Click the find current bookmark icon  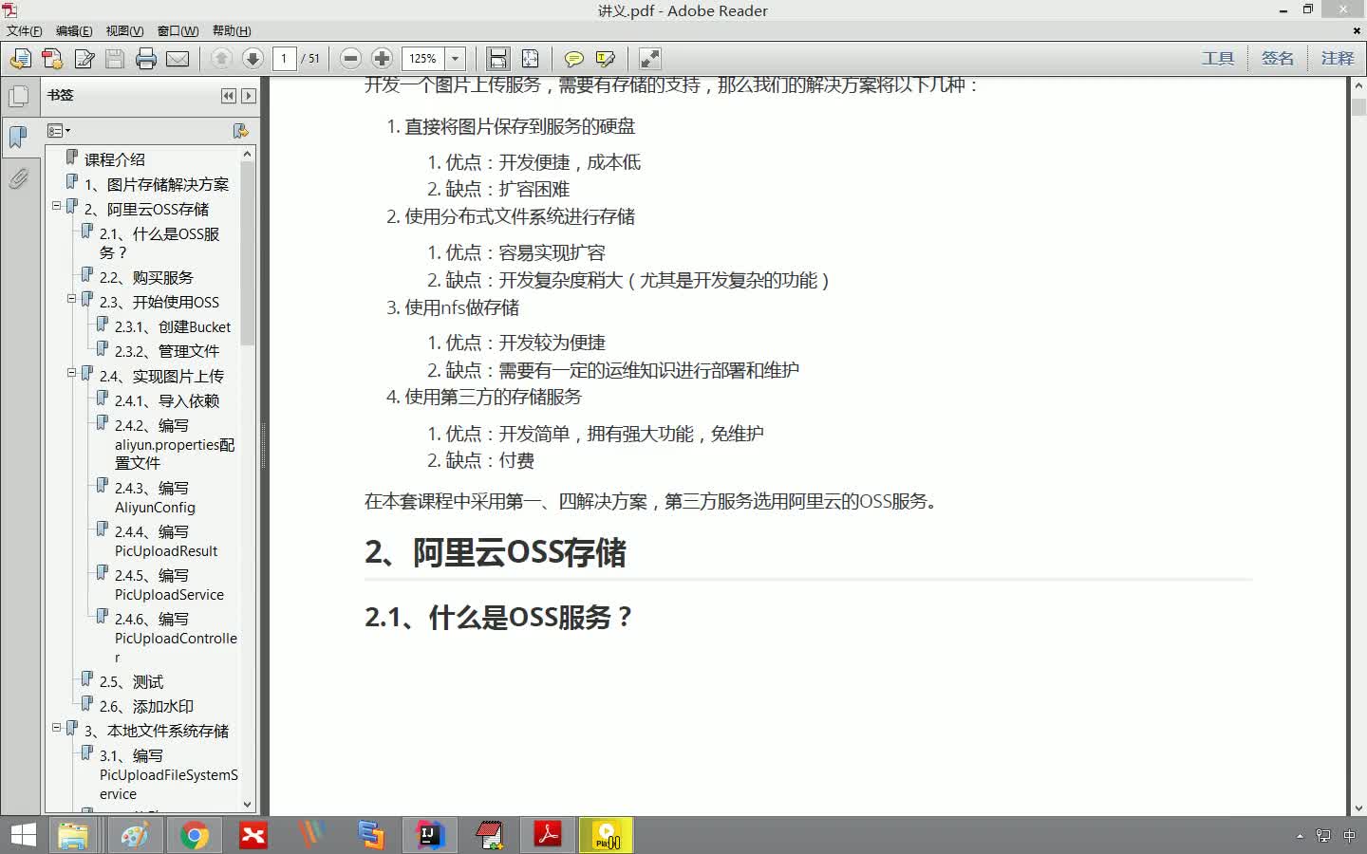click(x=240, y=131)
